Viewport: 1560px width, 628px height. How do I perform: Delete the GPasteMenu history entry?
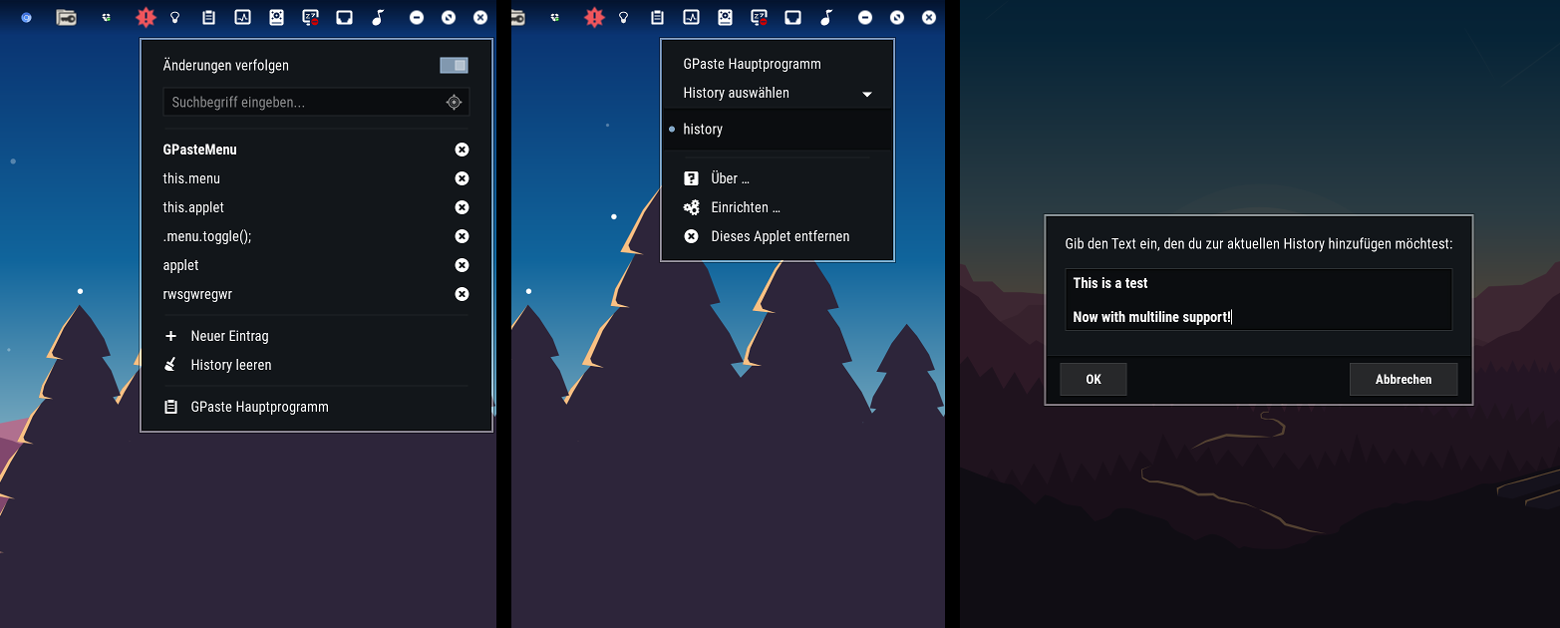point(462,150)
